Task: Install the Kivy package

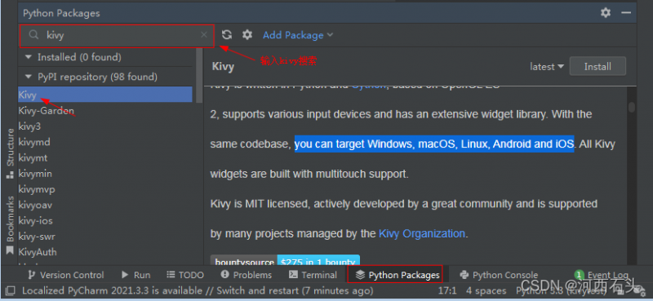Action: click(597, 67)
